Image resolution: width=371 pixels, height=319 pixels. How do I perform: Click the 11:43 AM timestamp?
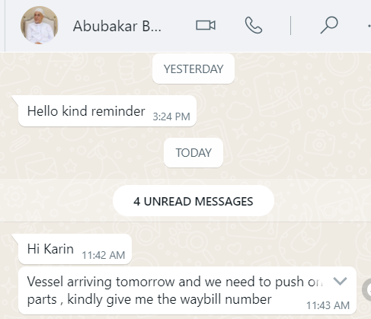coord(328,305)
